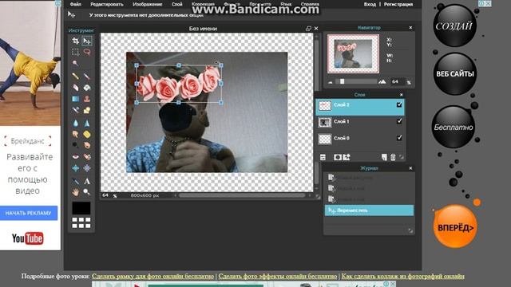Screen dimensions: 511x287
Task: Select the Sharpen triangle tool
Action: tap(87, 124)
